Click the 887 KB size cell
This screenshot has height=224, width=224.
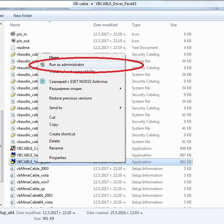[x=186, y=155]
